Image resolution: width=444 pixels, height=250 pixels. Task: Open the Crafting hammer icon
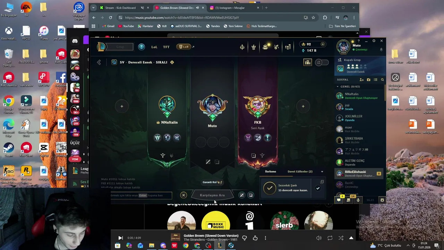pyautogui.click(x=276, y=47)
